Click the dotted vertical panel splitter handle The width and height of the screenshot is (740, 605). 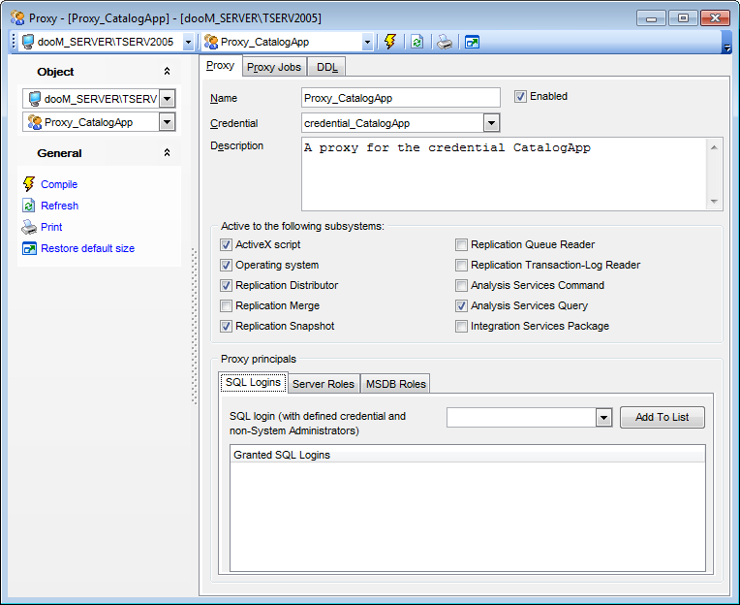(x=195, y=326)
